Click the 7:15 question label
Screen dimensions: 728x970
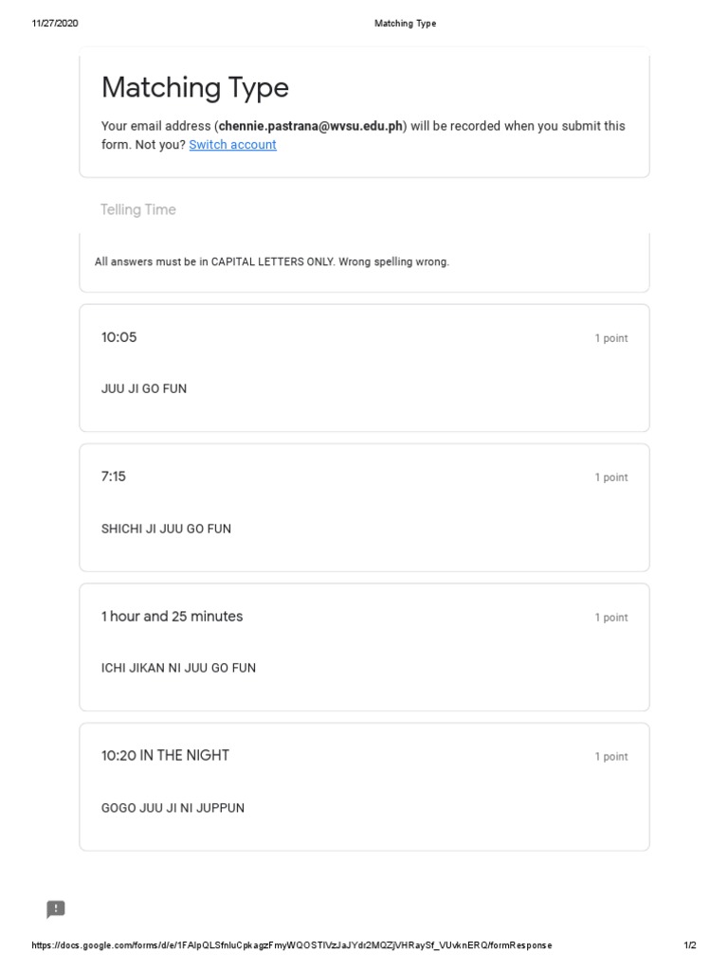114,476
